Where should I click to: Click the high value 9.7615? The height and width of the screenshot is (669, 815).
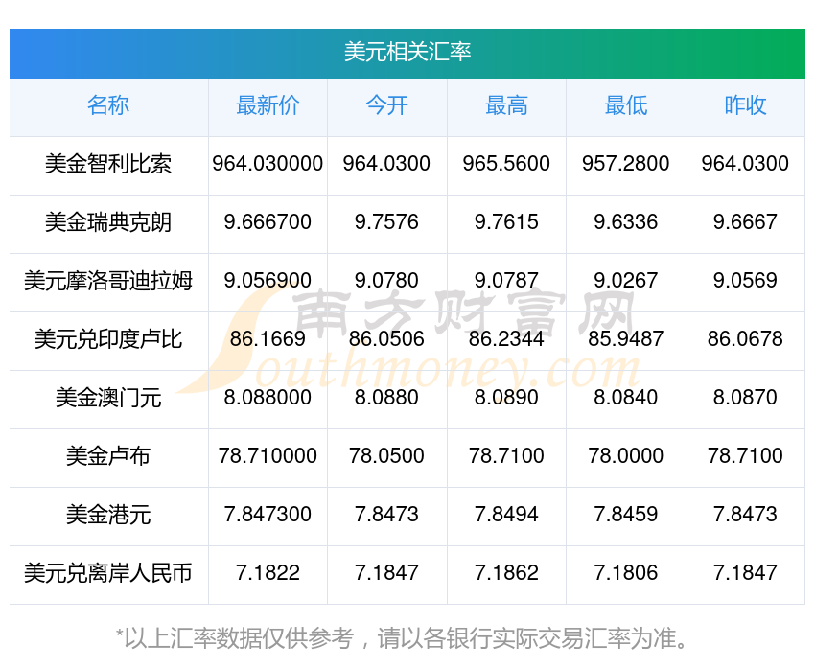pos(506,222)
